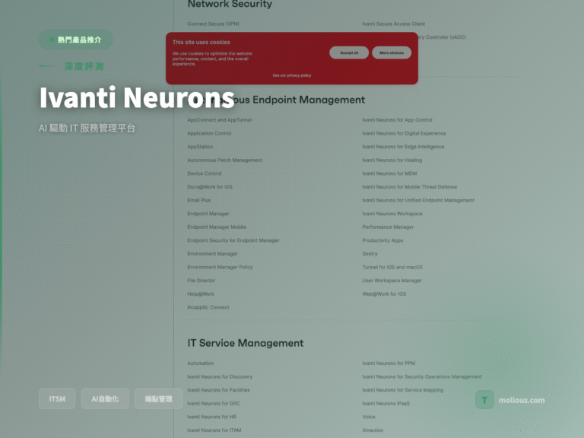Open Ivanti Neurons for MDM link

click(389, 173)
